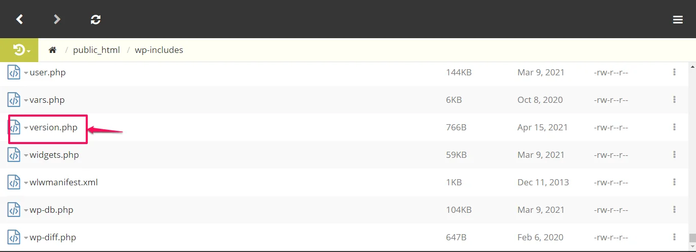Open the three-dot menu for widgets.php
This screenshot has width=696, height=252.
(x=674, y=155)
